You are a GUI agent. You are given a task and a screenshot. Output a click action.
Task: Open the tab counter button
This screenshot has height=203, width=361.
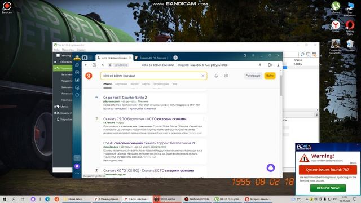(x=85, y=58)
